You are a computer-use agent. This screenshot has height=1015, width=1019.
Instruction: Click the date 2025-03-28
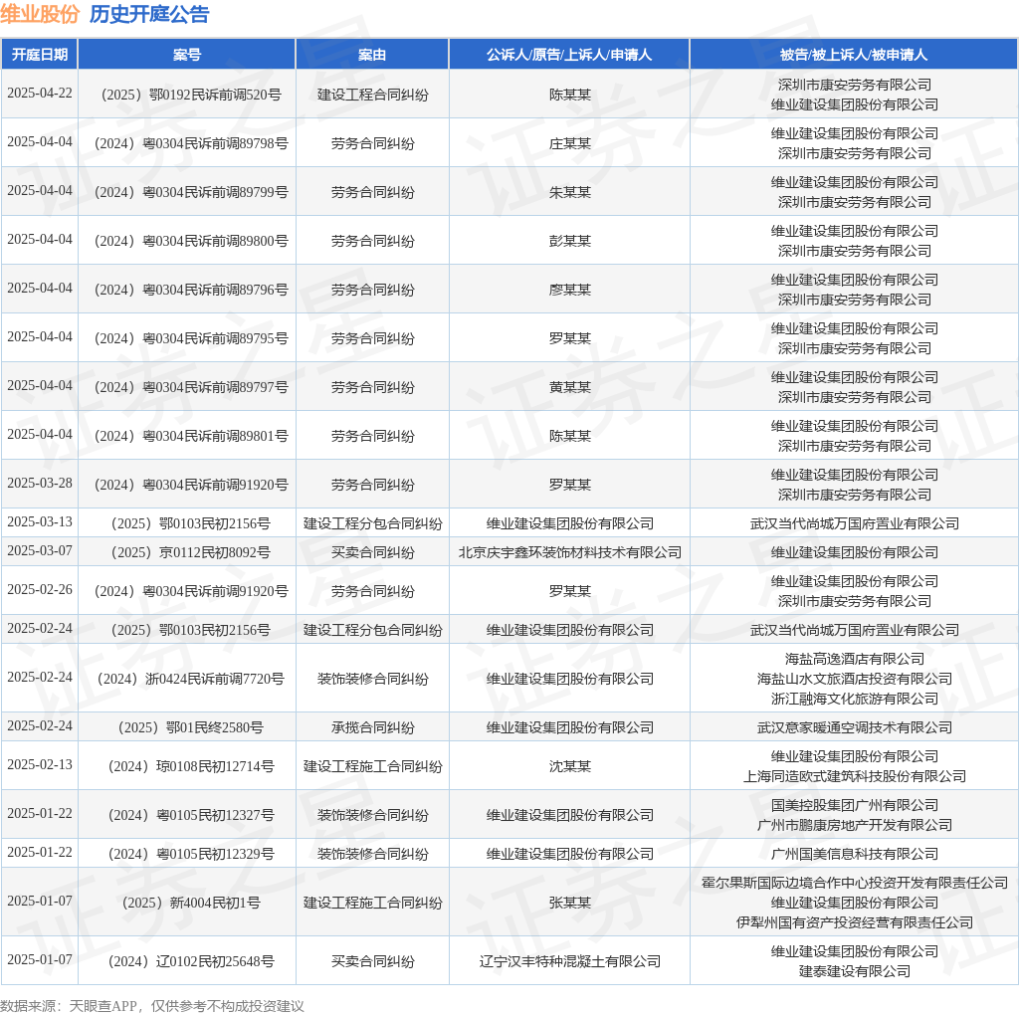pos(40,483)
